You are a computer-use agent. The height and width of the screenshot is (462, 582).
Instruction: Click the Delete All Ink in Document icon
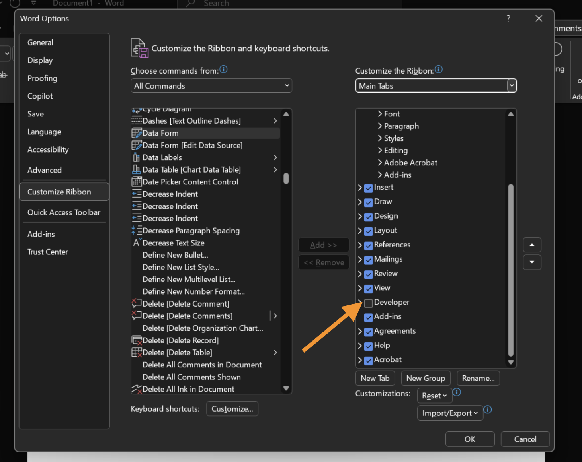(136, 389)
